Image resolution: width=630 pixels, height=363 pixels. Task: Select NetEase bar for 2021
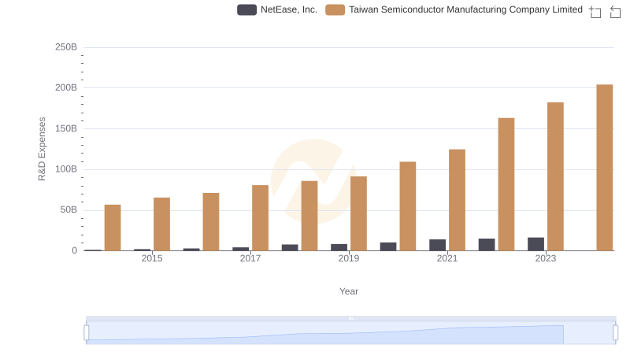(x=437, y=245)
